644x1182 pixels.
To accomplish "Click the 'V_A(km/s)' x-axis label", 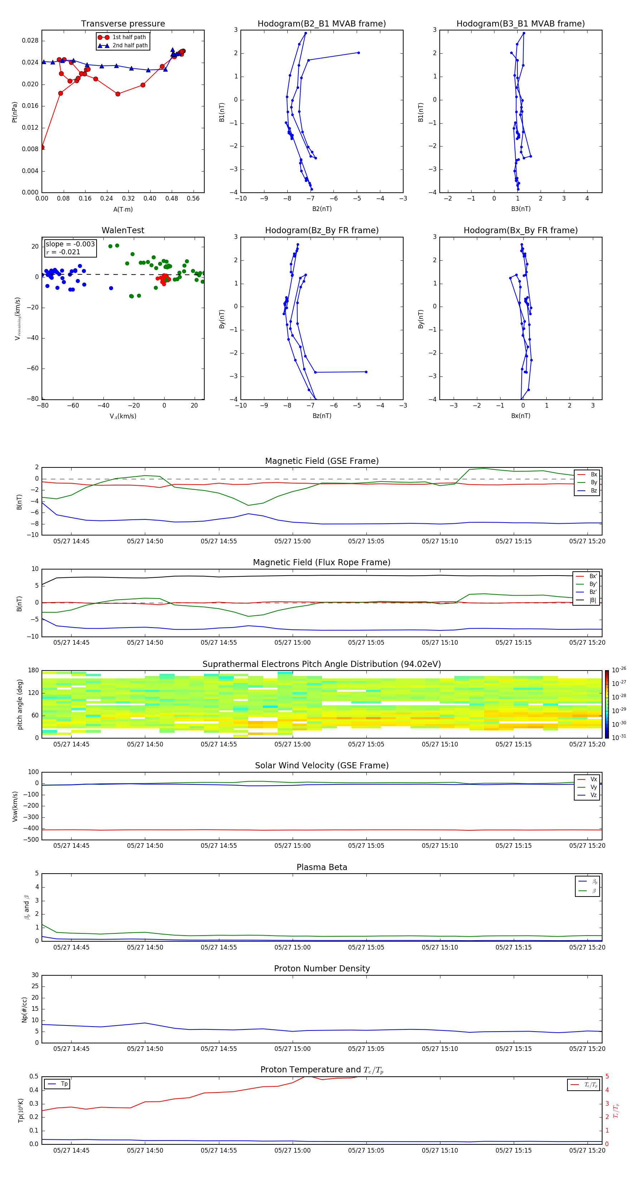I will pyautogui.click(x=123, y=416).
